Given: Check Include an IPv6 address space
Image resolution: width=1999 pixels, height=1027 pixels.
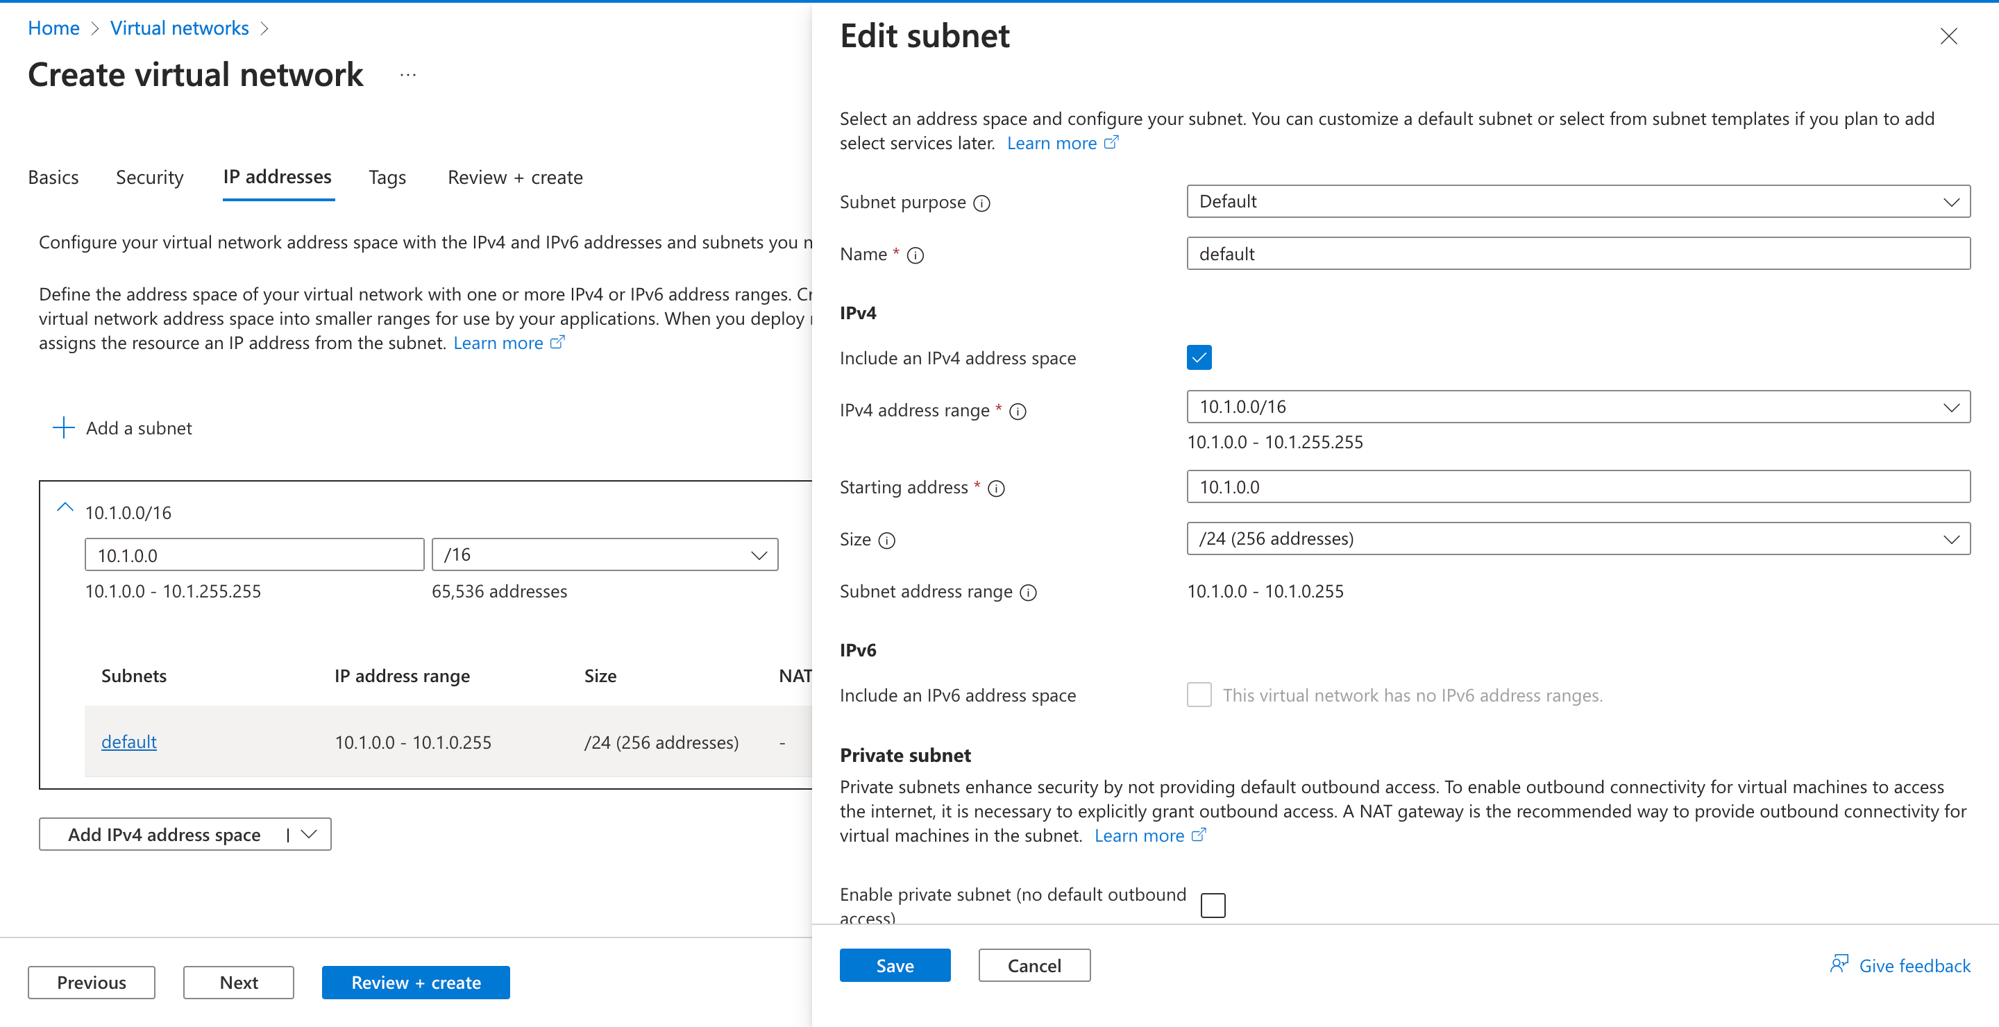Looking at the screenshot, I should click(1199, 695).
